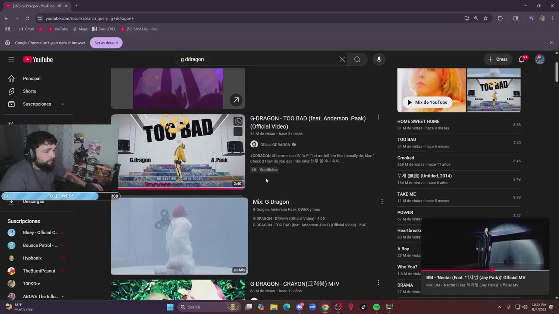Submit search with the magnifier button
This screenshot has height=314, width=559.
point(357,59)
